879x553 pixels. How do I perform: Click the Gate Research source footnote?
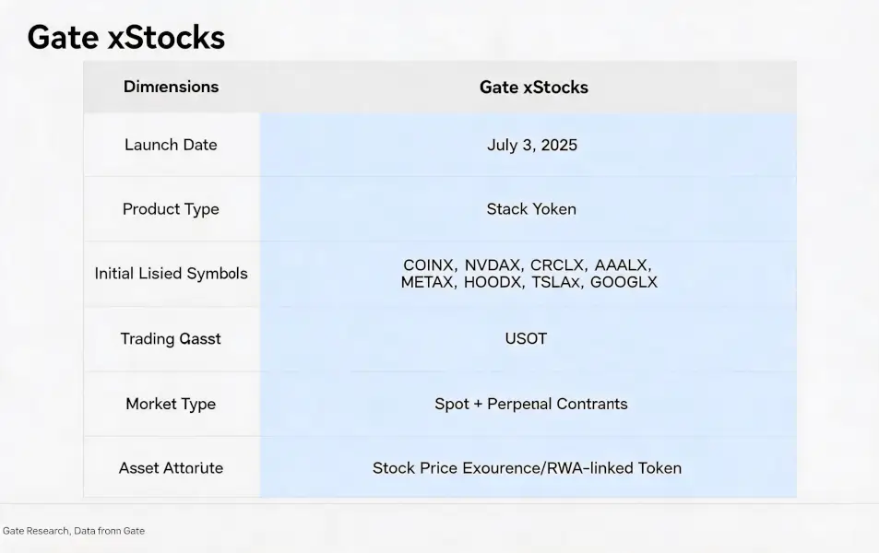tap(74, 531)
